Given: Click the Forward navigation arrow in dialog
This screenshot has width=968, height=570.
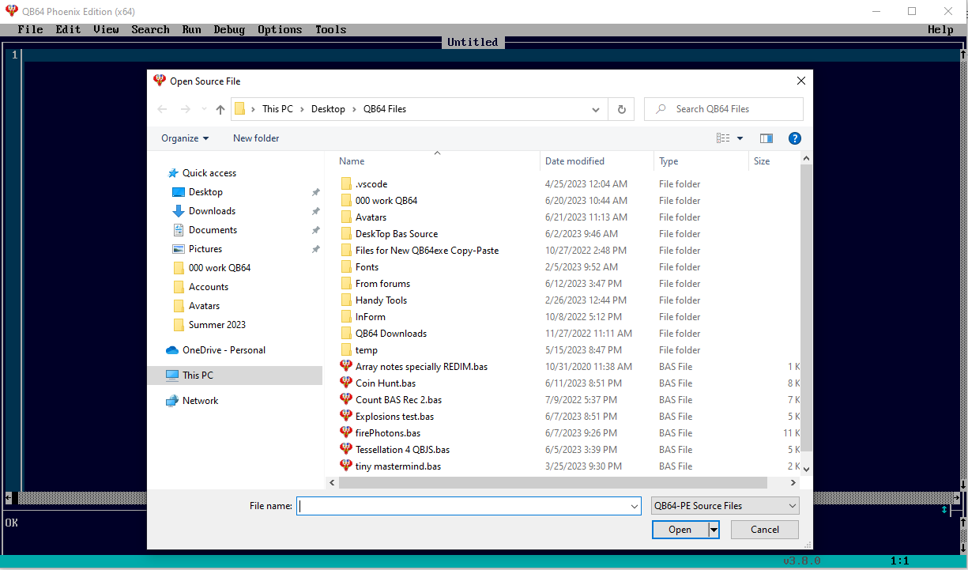Looking at the screenshot, I should pos(186,109).
